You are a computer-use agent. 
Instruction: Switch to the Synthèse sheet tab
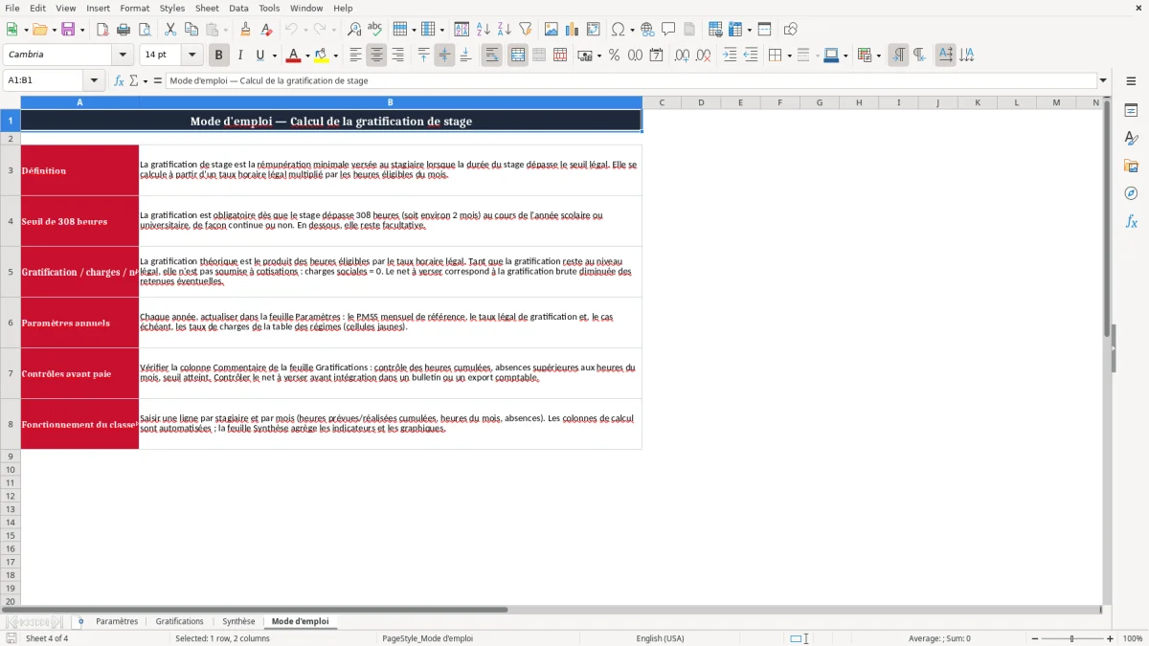click(x=238, y=621)
